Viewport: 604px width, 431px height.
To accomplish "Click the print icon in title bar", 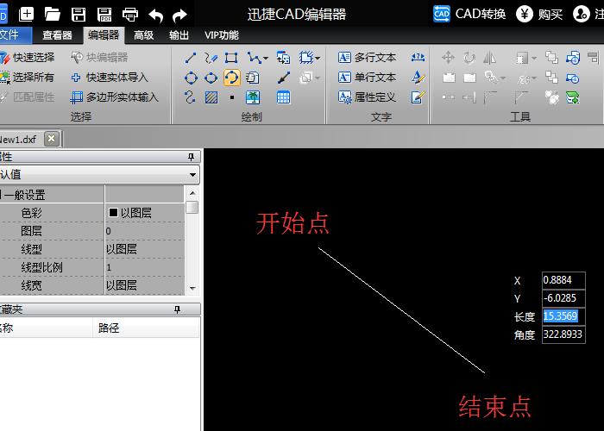I will [x=130, y=15].
